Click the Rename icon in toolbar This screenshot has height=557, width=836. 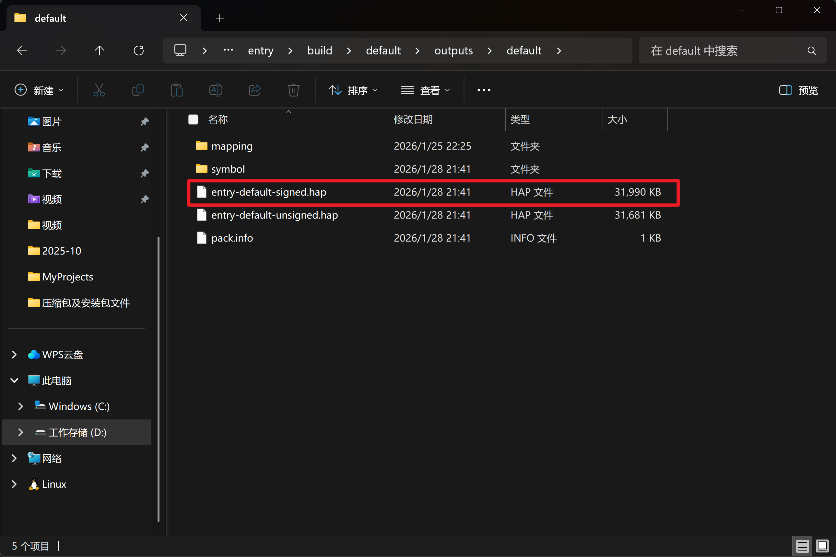point(216,90)
